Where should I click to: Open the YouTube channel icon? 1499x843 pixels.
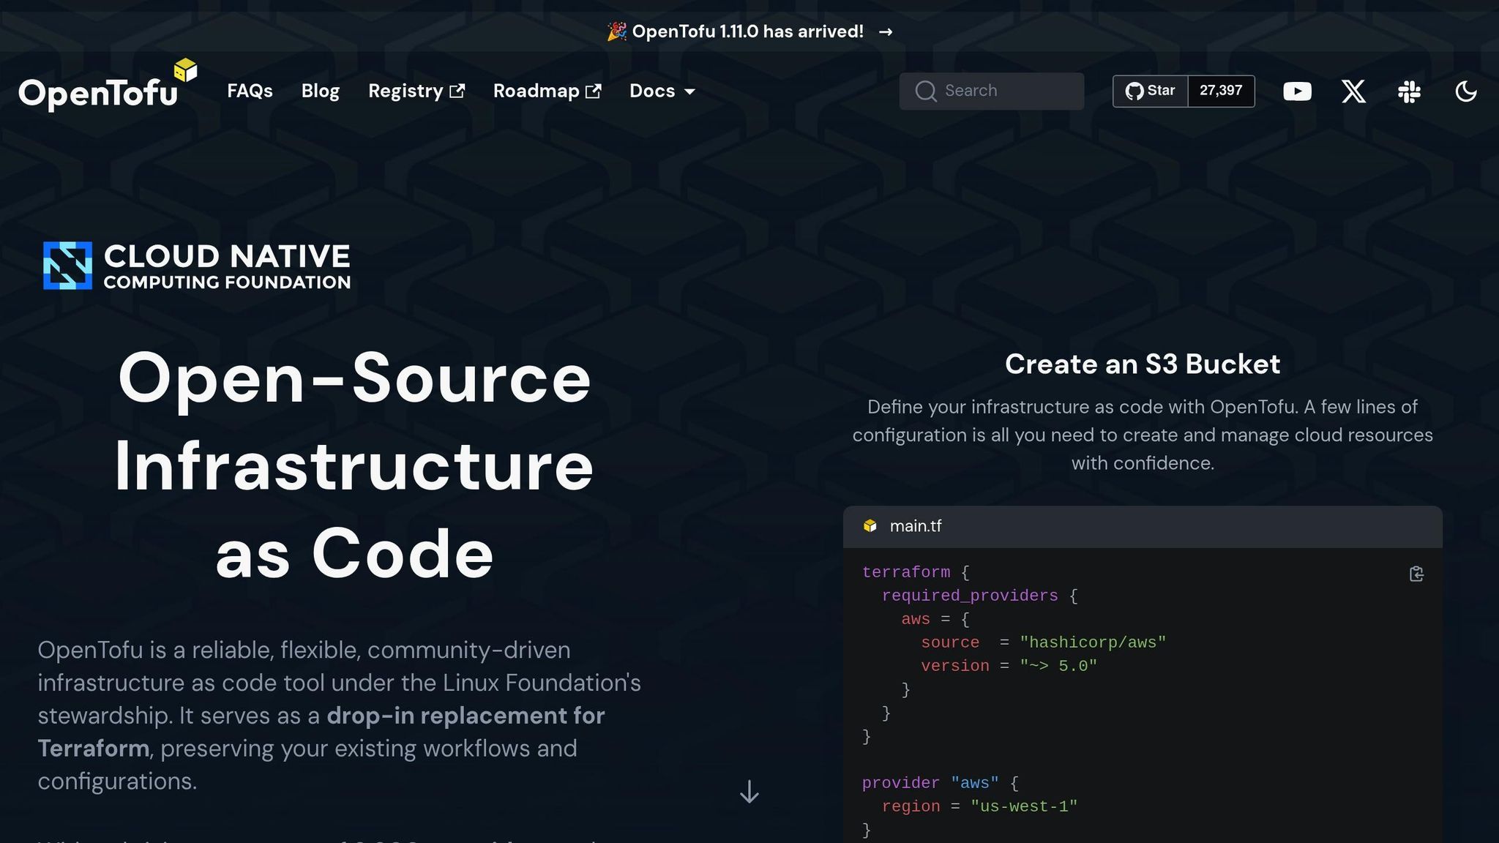click(x=1297, y=91)
